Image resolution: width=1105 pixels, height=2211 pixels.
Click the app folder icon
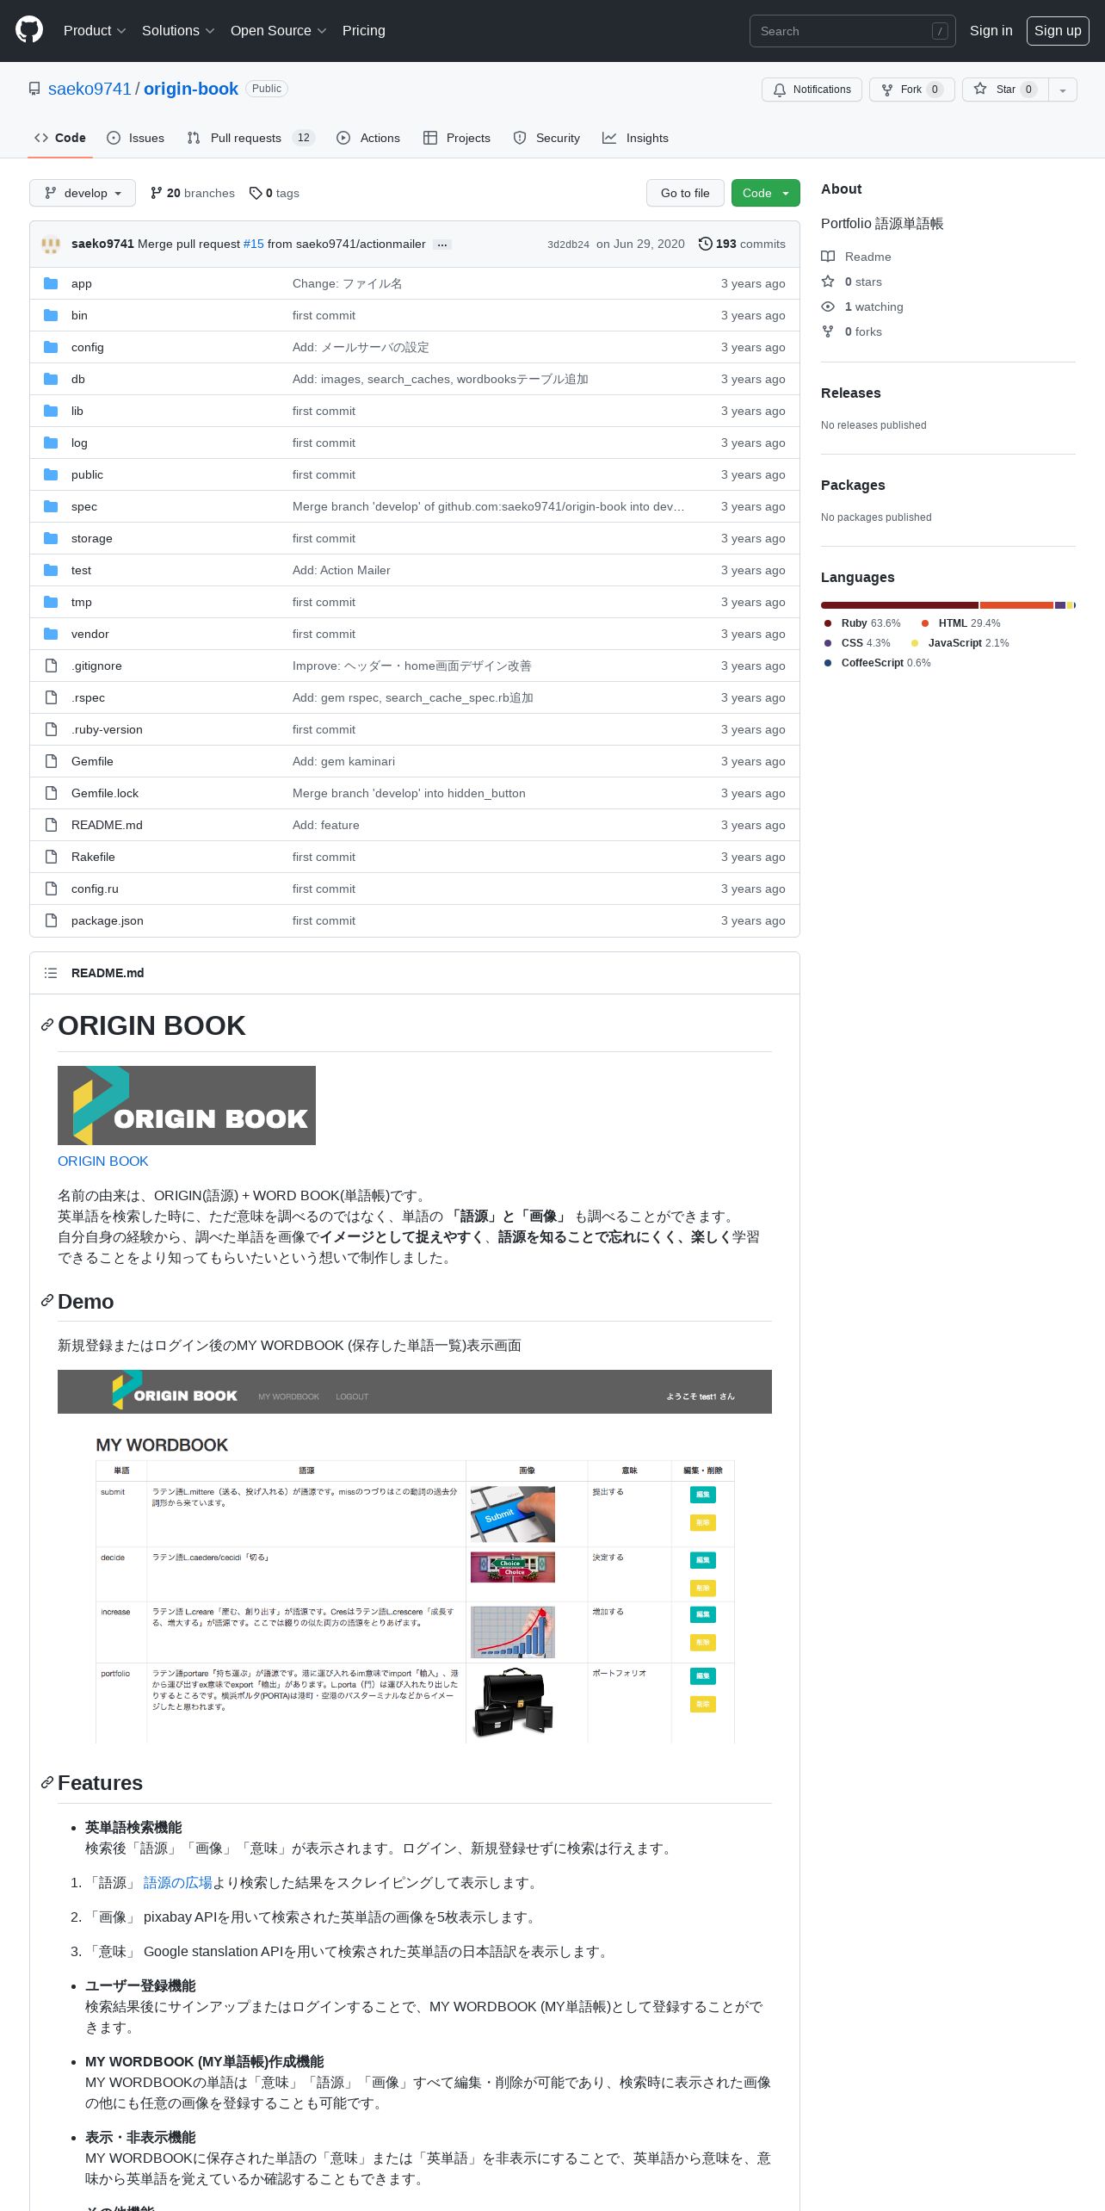pos(51,283)
